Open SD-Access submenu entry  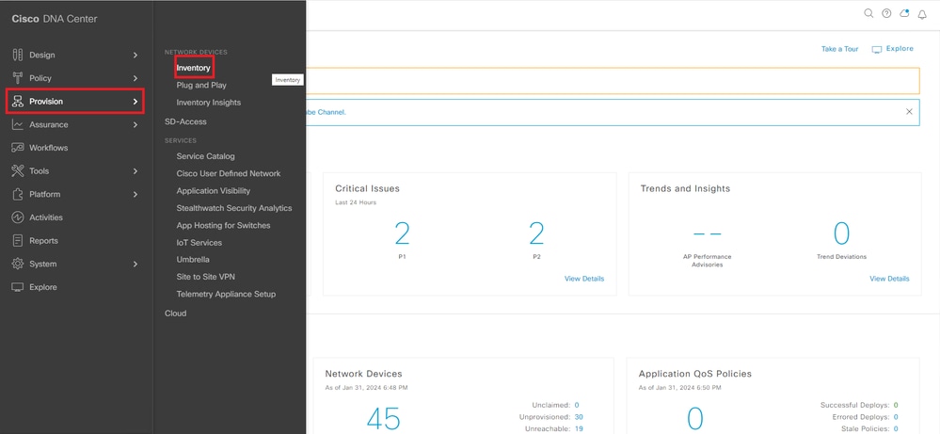pos(186,121)
